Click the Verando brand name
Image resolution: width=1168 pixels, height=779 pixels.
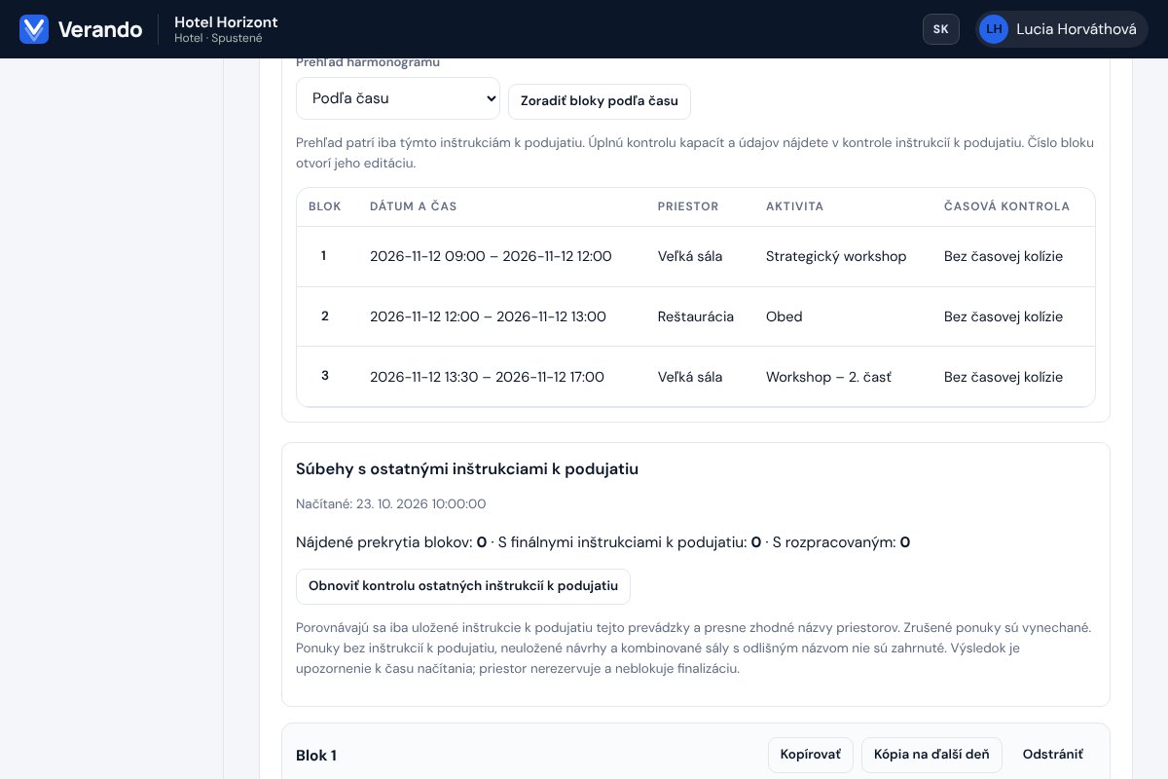click(x=100, y=29)
